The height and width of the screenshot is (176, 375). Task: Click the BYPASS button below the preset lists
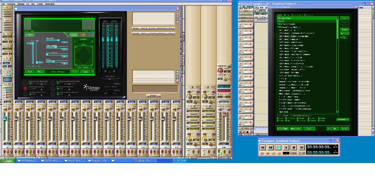(153, 96)
